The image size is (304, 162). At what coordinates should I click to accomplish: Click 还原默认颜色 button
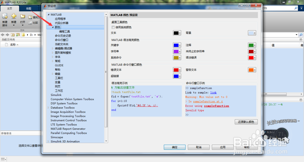click(246, 122)
